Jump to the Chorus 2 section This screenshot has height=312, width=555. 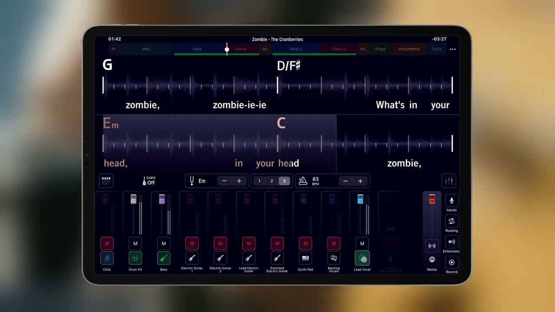click(x=339, y=49)
